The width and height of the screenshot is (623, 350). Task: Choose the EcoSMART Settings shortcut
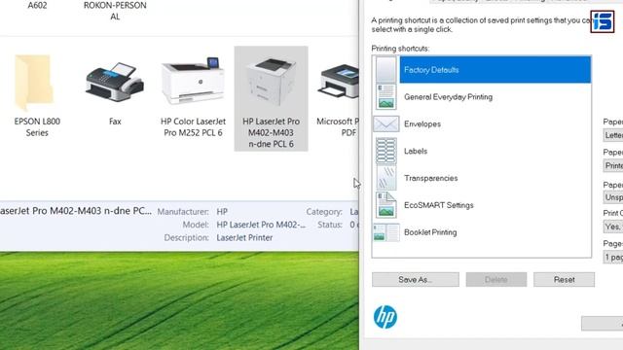(x=482, y=205)
